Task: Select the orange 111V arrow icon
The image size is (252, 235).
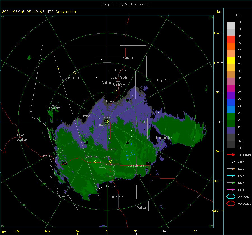Action: [x=231, y=168]
